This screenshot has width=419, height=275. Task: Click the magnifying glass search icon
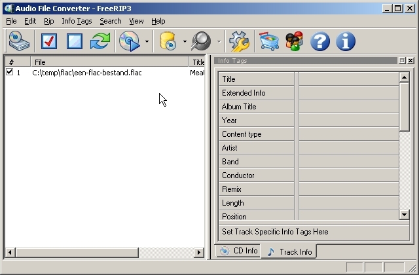coord(201,41)
